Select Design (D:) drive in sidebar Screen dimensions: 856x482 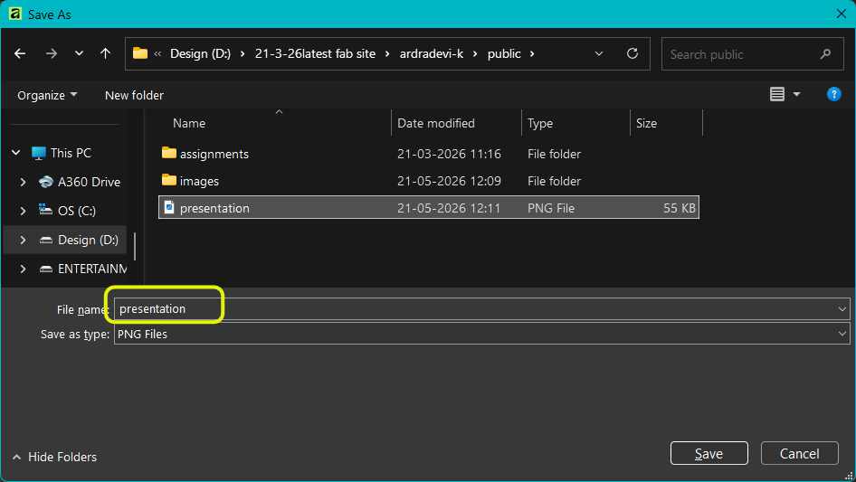pos(88,240)
